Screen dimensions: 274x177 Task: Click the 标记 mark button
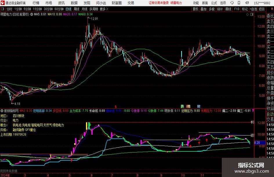(245, 9)
